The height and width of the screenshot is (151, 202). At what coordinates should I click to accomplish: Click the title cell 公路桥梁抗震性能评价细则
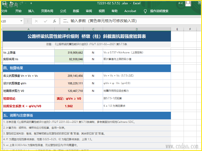[87, 36]
